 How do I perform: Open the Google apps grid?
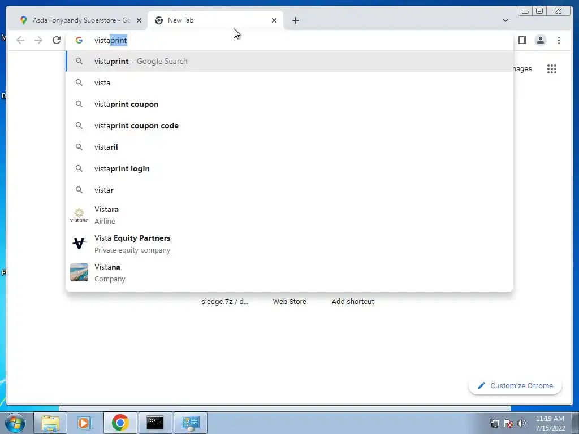click(552, 68)
